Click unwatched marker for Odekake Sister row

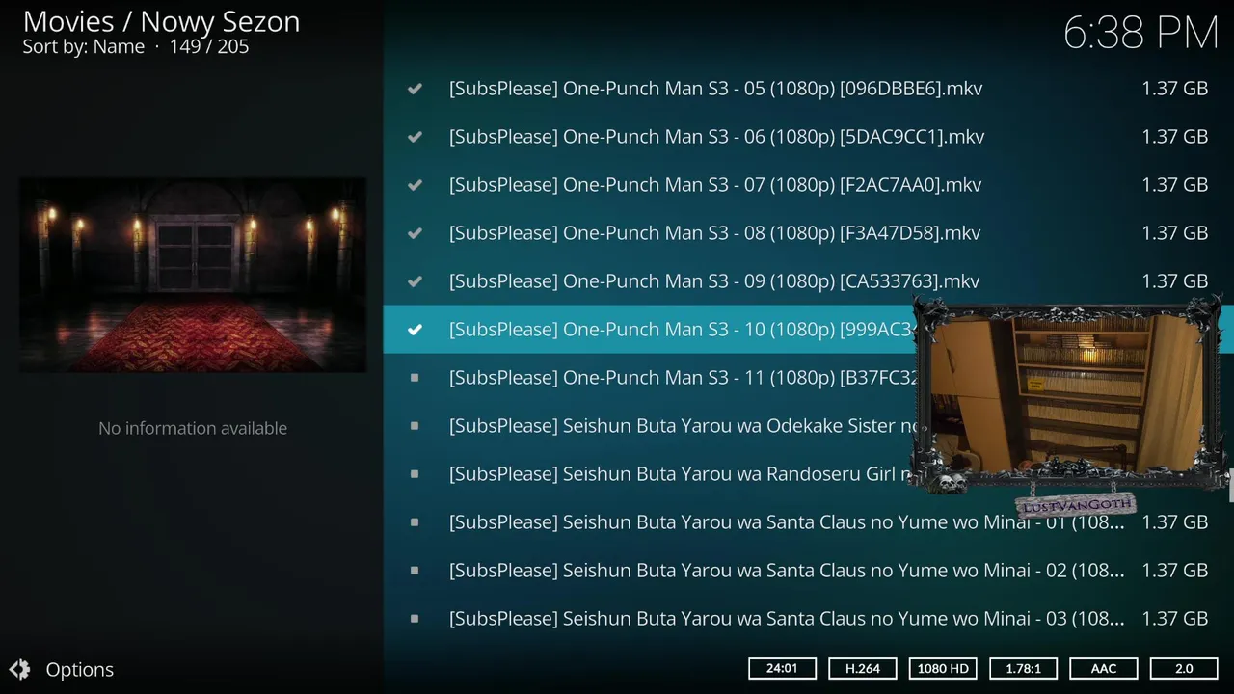click(x=415, y=426)
